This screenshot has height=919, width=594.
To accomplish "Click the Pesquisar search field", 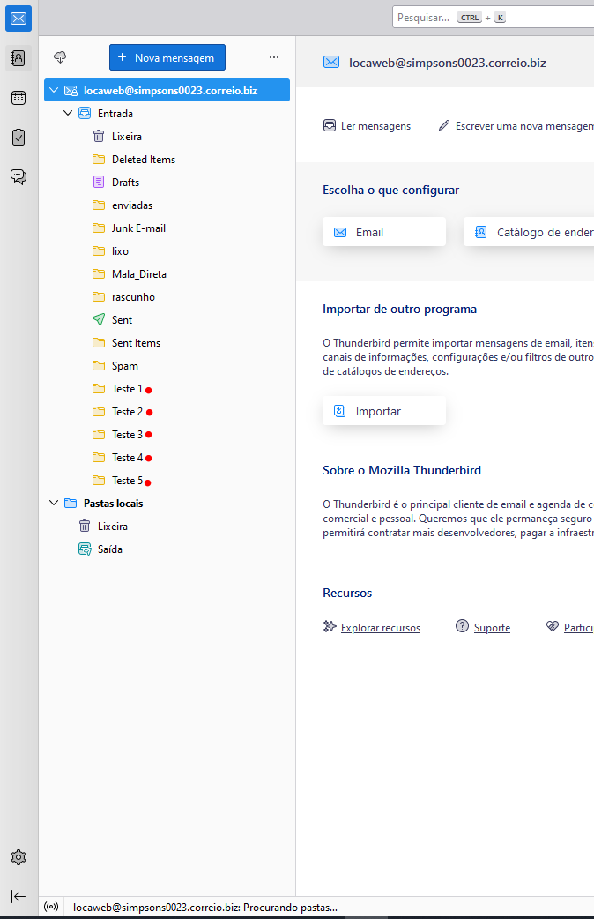I will 494,18.
